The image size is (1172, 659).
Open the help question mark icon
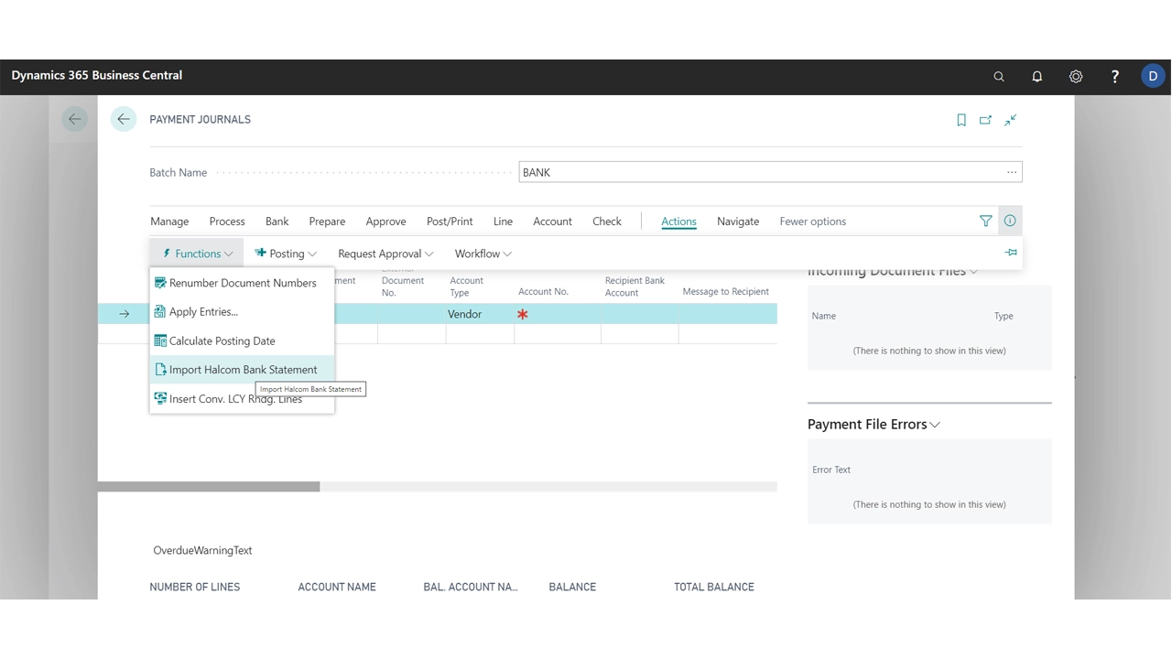(1114, 77)
